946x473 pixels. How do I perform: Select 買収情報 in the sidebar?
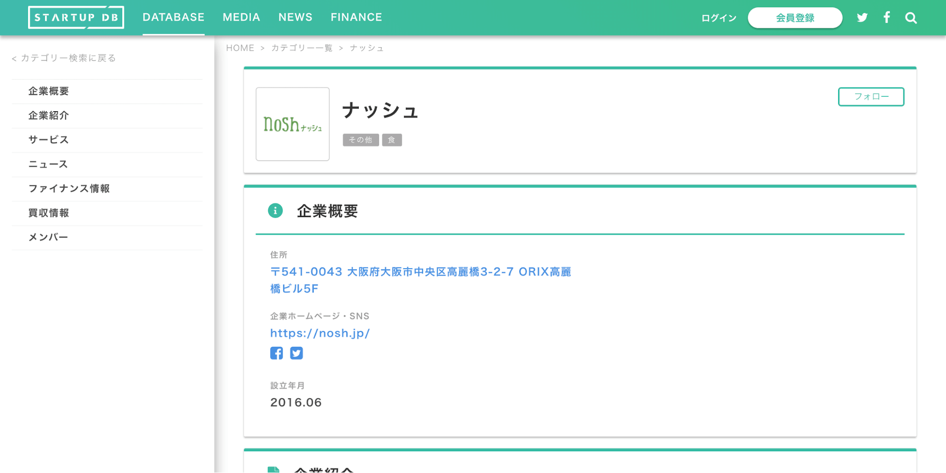click(x=107, y=213)
